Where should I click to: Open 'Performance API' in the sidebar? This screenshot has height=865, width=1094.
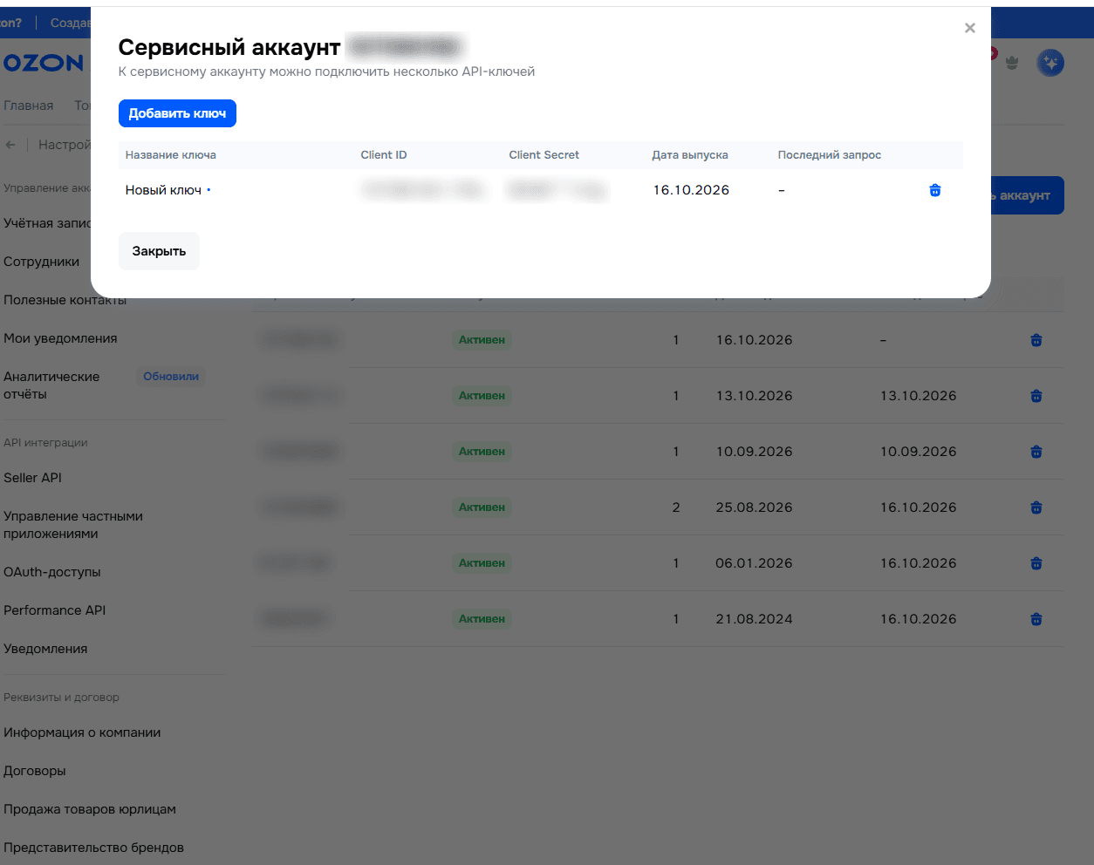click(54, 610)
